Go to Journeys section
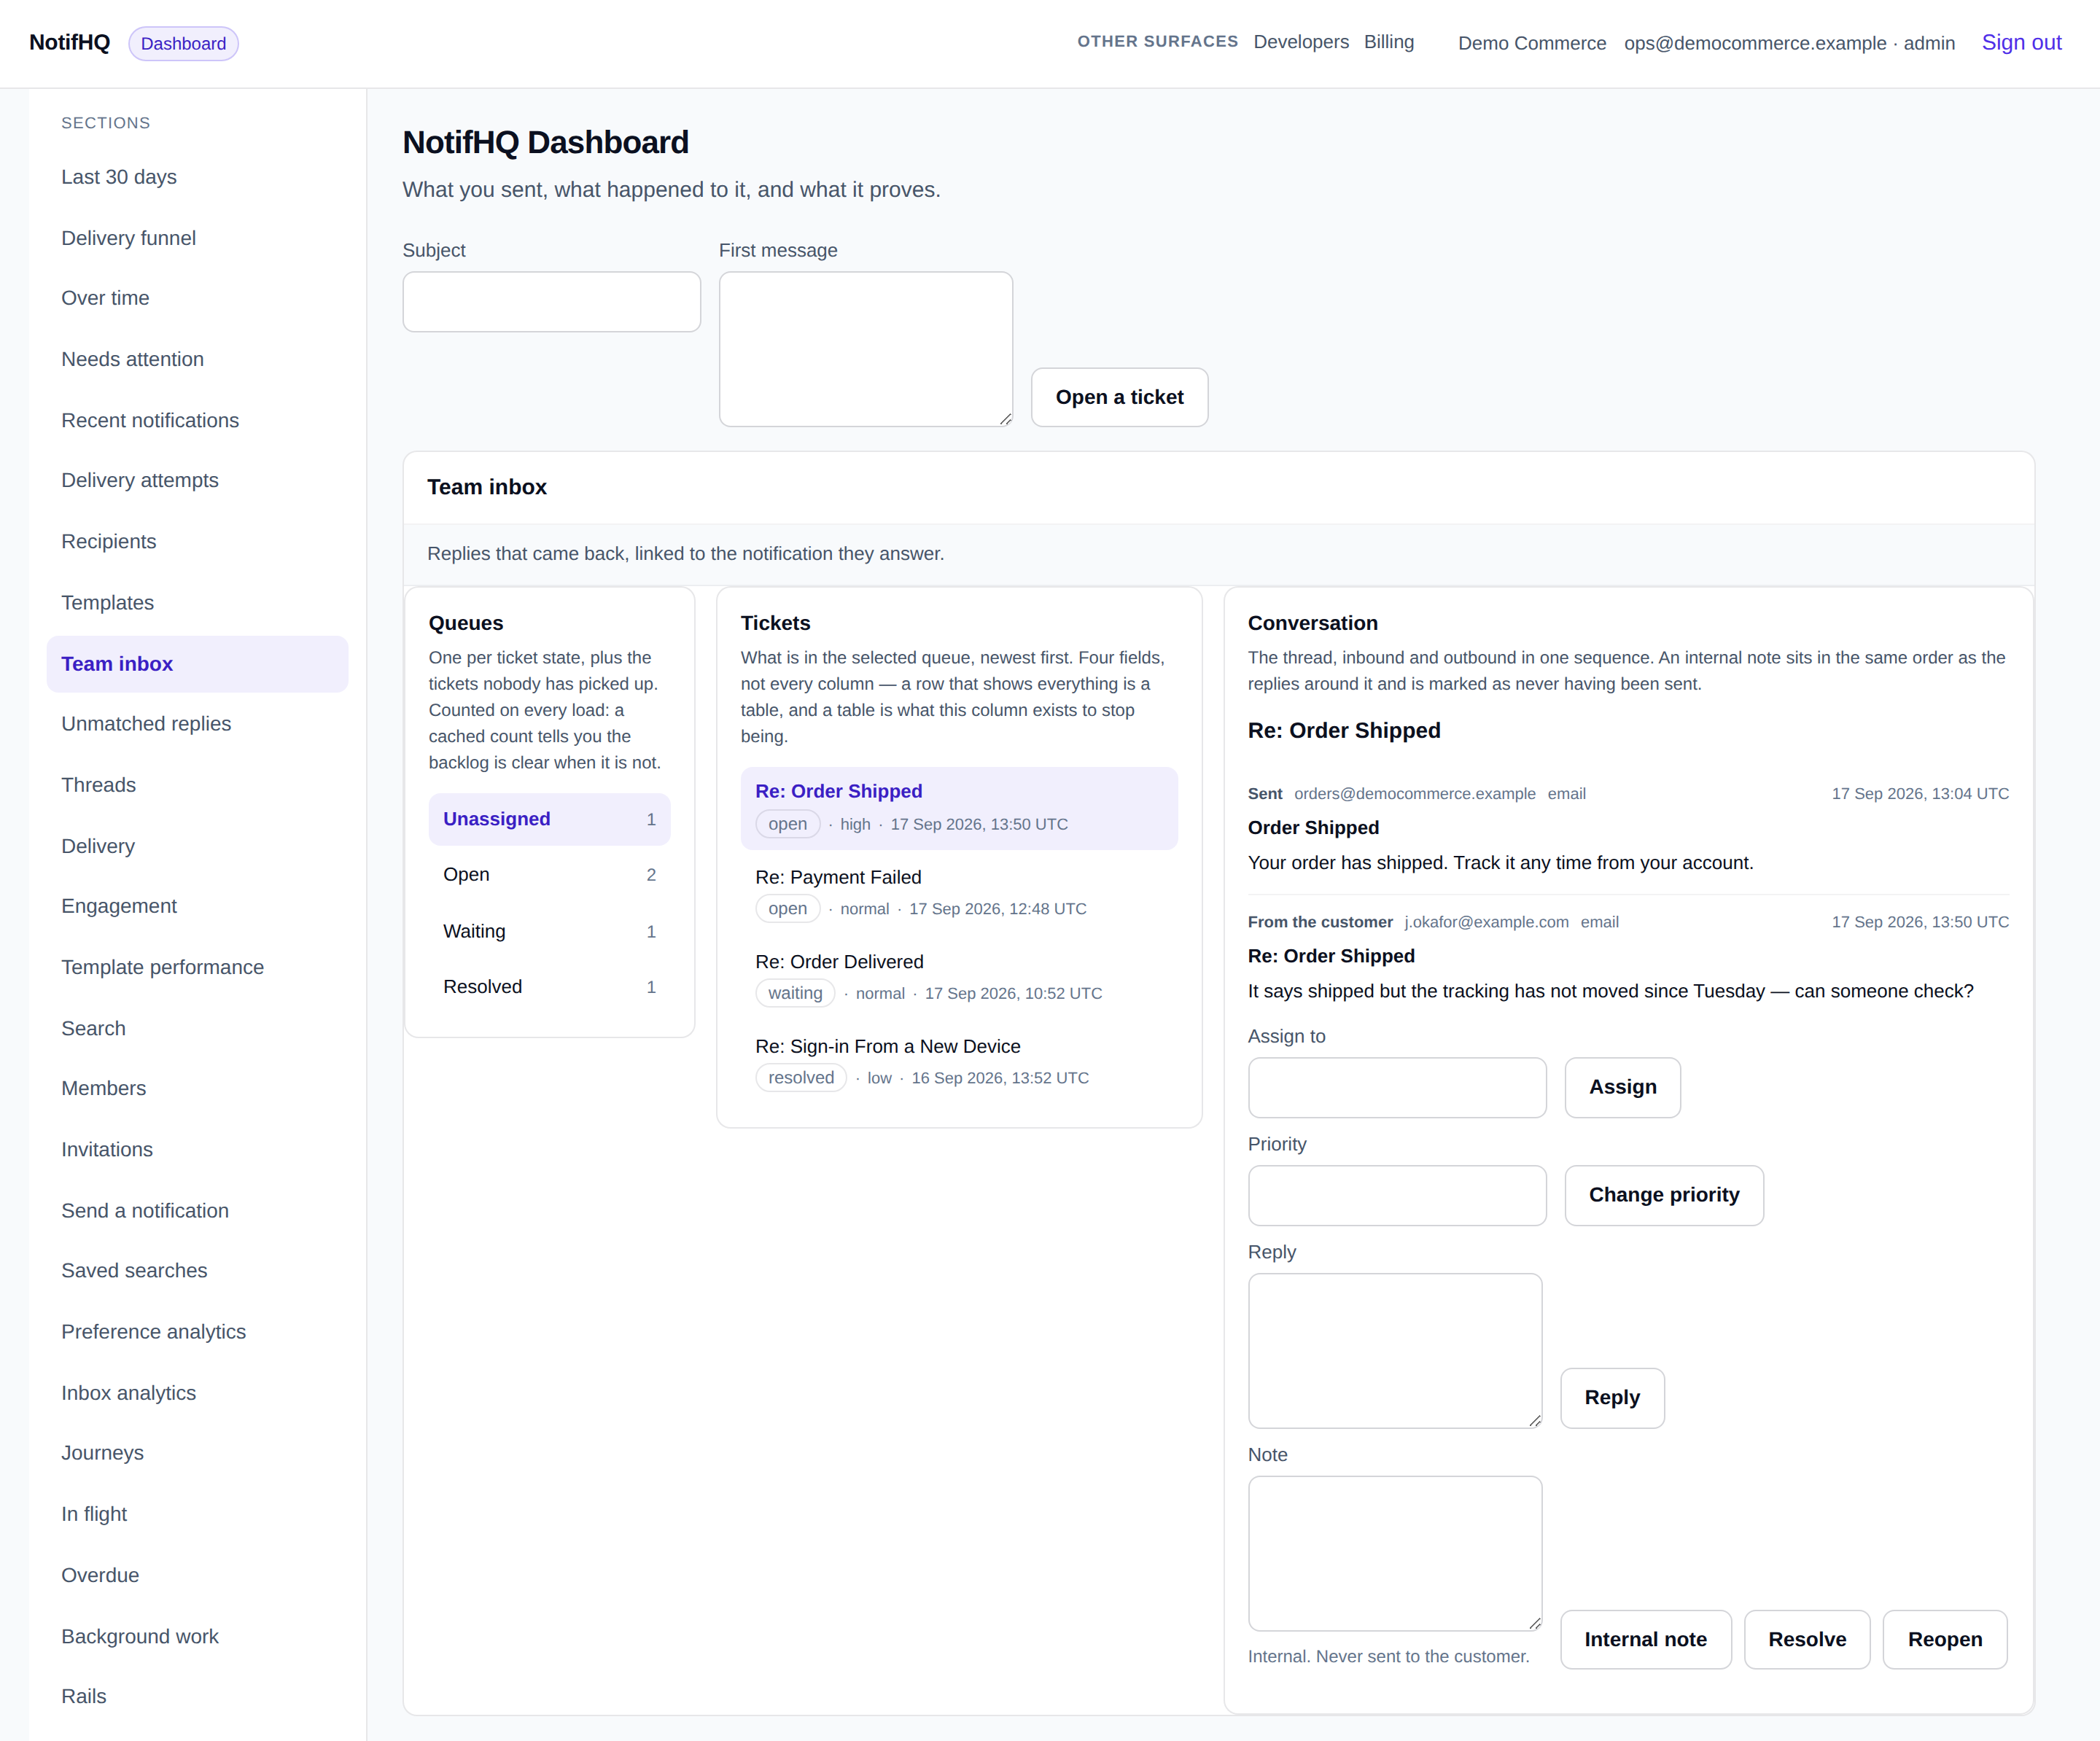The width and height of the screenshot is (2100, 1741). 197,1453
